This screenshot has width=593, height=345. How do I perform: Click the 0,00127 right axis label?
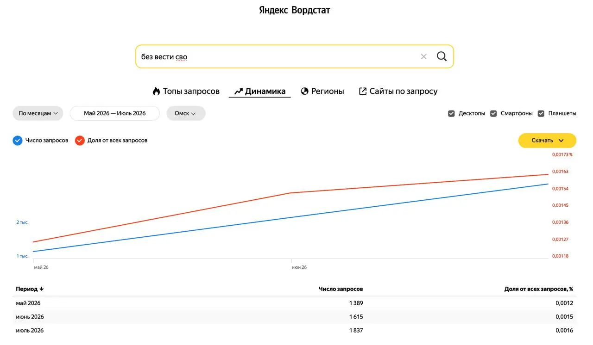click(560, 240)
